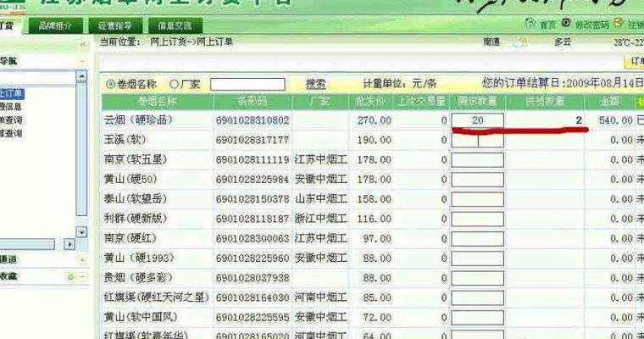Image resolution: width=644 pixels, height=339 pixels.
Task: Click the 山东中烟工 manufacturer cell
Action: coord(321,199)
